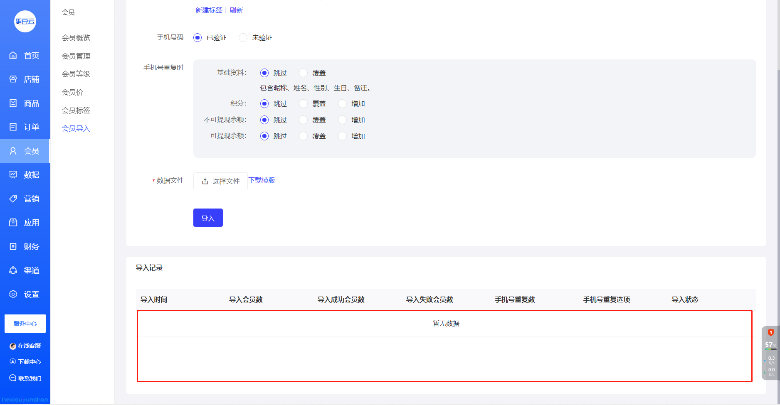
Task: Select the 未验证 phone number radio button
Action: pyautogui.click(x=243, y=38)
